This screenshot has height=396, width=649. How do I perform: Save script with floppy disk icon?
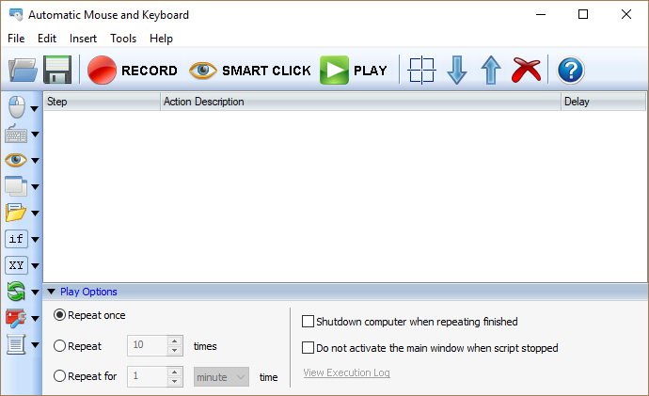click(x=57, y=70)
